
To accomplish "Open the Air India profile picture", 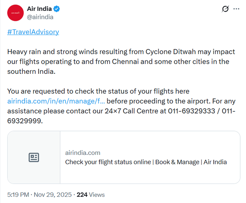I will tap(15, 13).
